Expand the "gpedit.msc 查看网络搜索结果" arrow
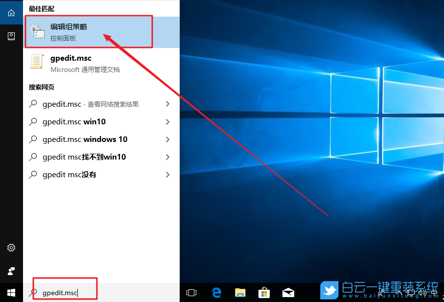Image resolution: width=444 pixels, height=302 pixels. point(168,104)
